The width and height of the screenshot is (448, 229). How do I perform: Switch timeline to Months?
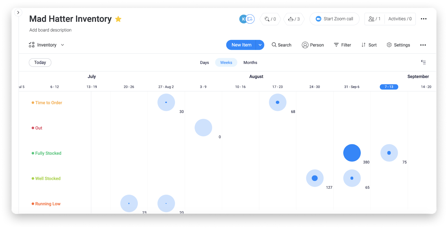(x=250, y=62)
